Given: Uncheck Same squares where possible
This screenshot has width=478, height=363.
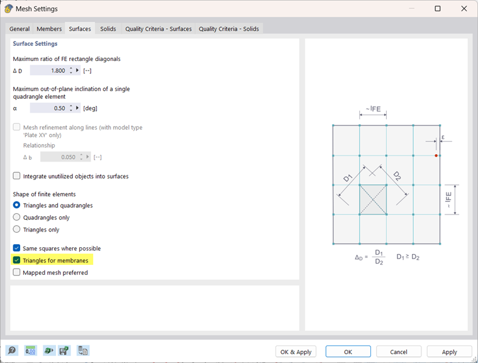Looking at the screenshot, I should (x=16, y=248).
